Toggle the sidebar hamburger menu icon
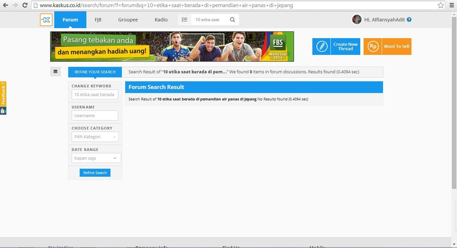Screen dimensions: 457x248 point(55,71)
